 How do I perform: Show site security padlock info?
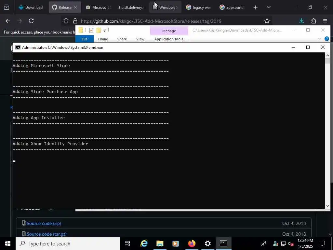[75, 21]
